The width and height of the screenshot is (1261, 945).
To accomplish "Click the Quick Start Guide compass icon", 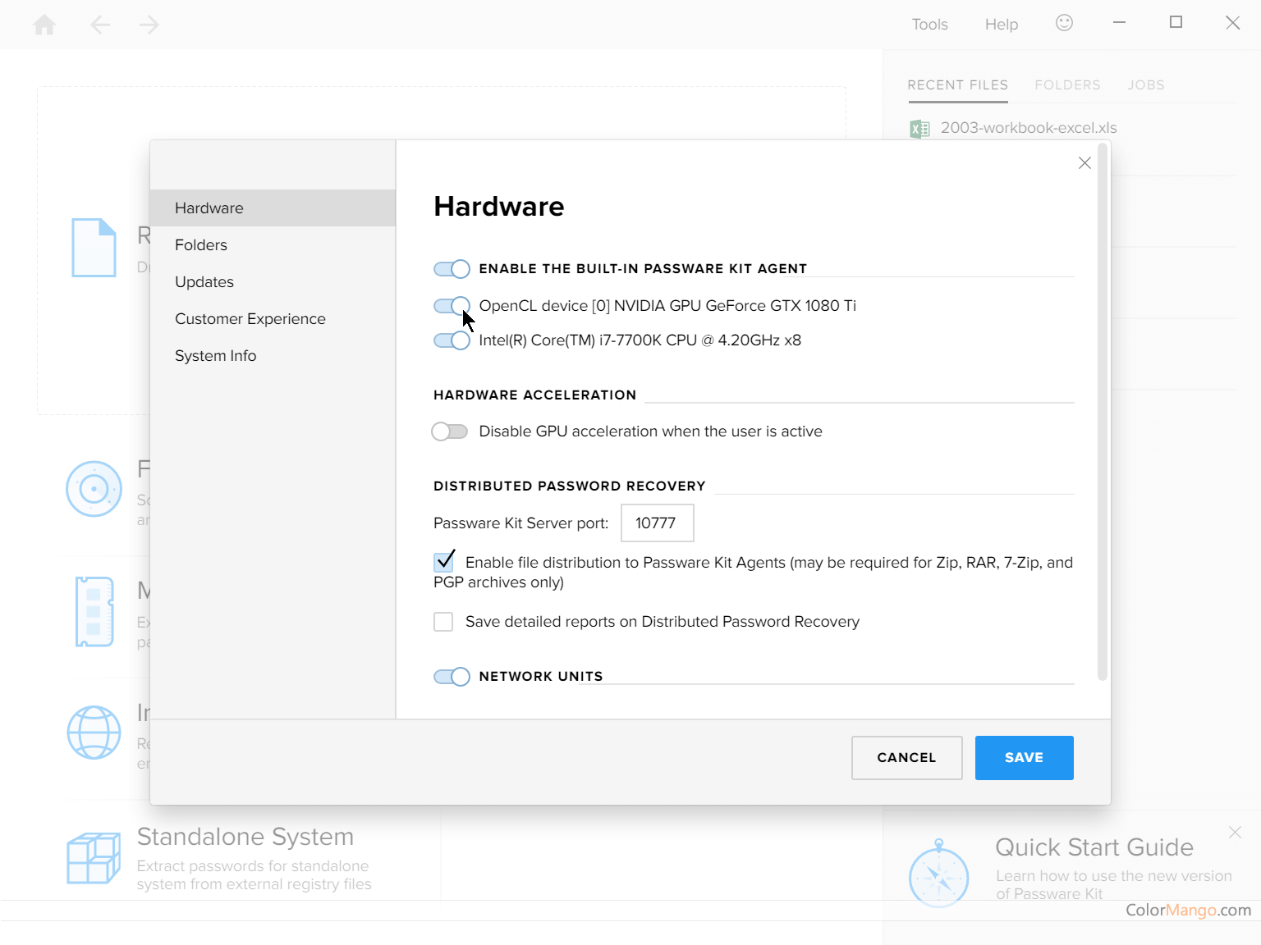I will (939, 874).
